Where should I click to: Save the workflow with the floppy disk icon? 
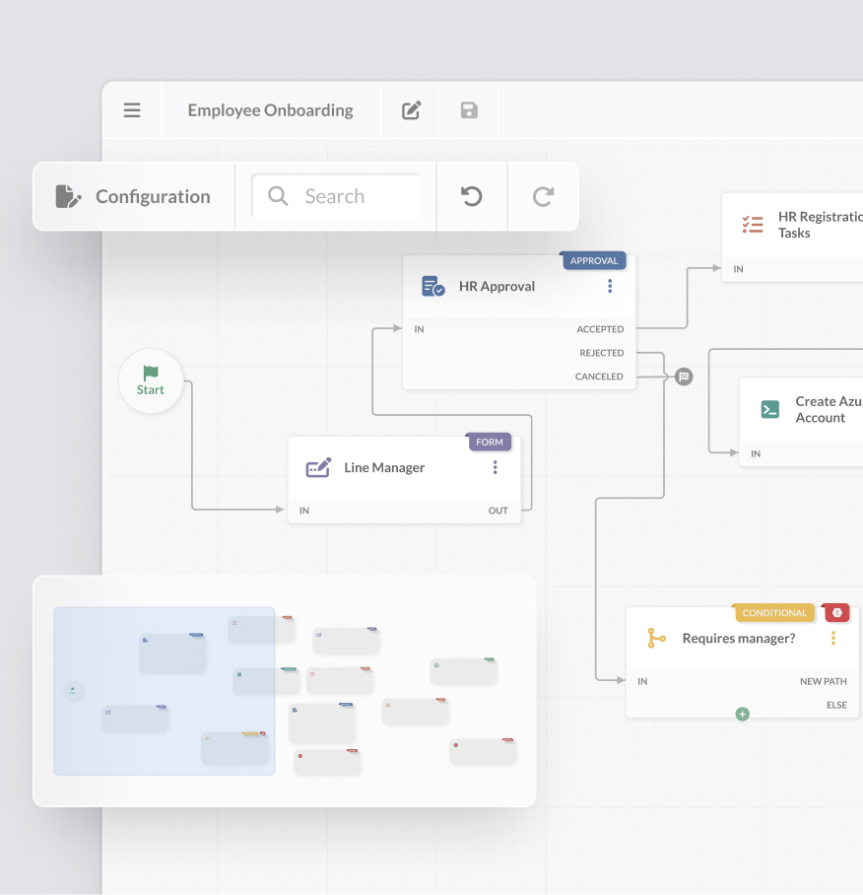(x=469, y=110)
